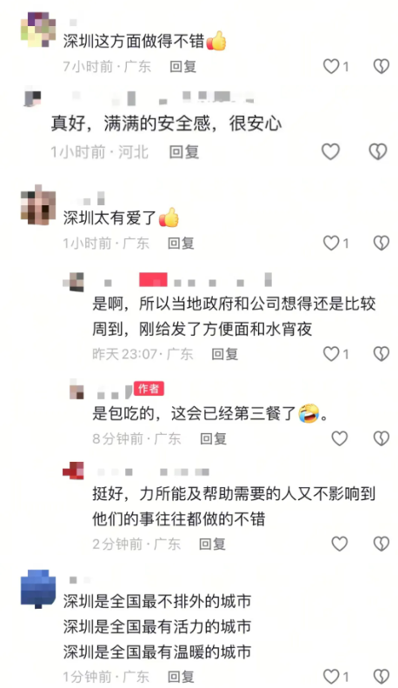Like the author's reply 是包吃的
This screenshot has height=688, width=398.
[339, 438]
